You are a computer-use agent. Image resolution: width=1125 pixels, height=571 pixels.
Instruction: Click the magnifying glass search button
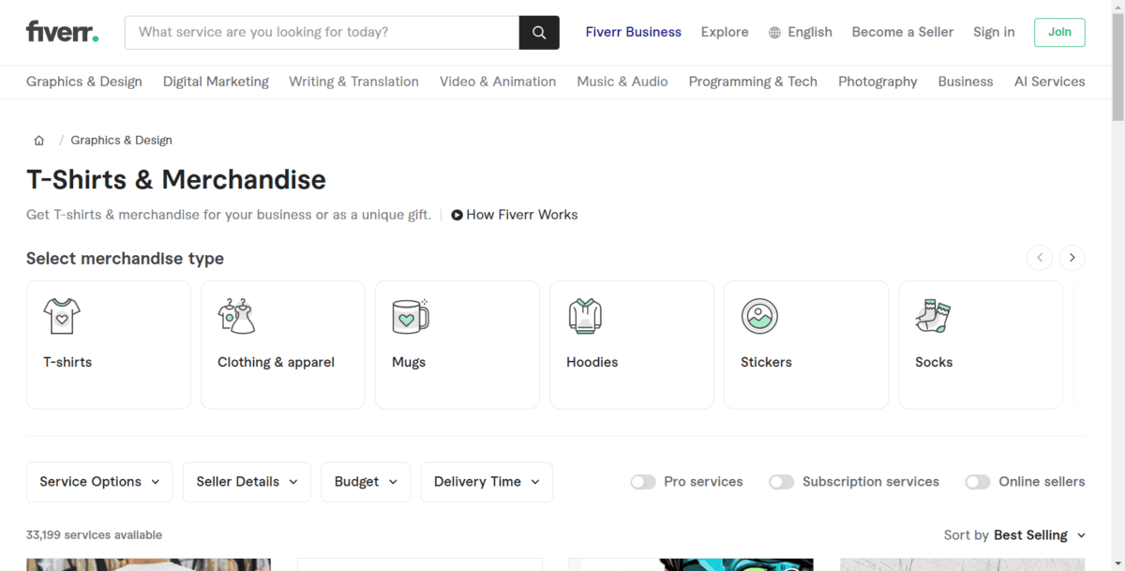tap(539, 32)
